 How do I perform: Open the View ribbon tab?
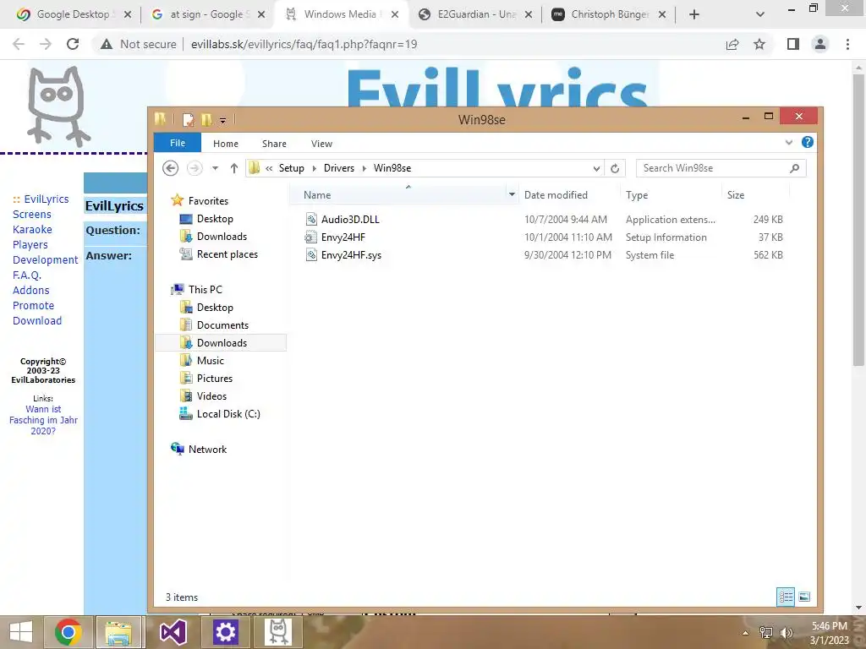[x=321, y=144]
